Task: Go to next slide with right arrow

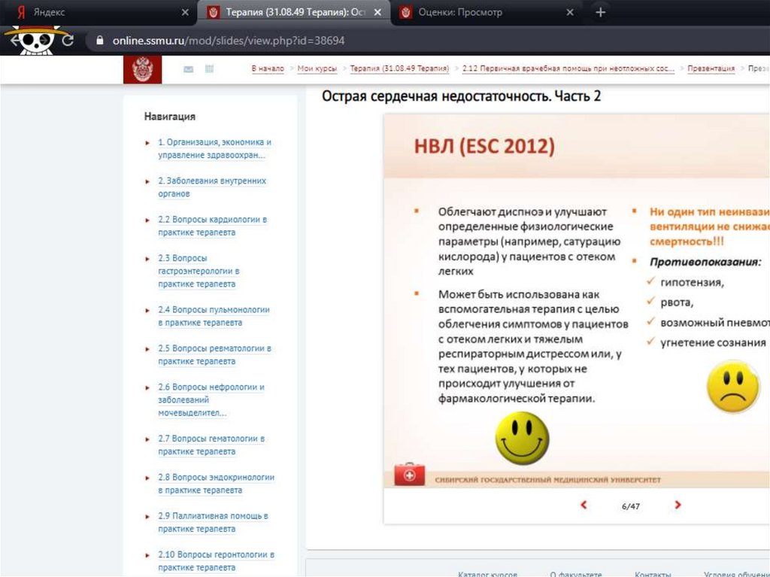Action: pos(678,505)
